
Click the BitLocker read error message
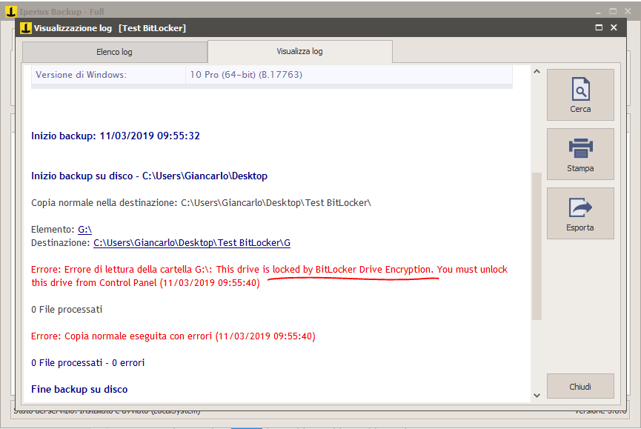click(x=270, y=276)
